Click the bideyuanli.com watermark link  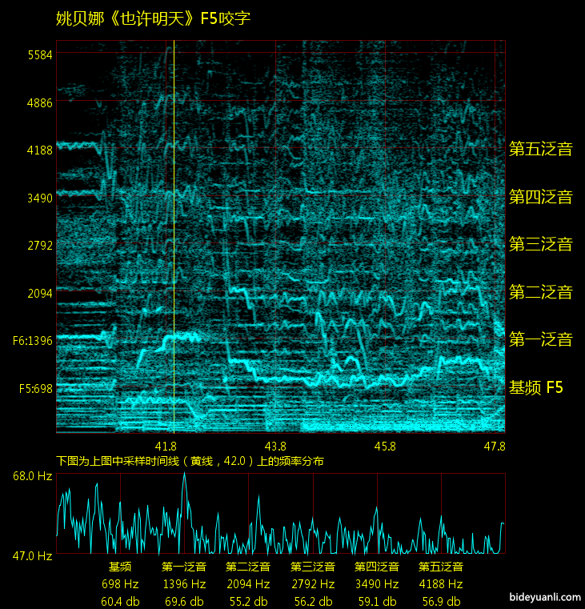(544, 597)
